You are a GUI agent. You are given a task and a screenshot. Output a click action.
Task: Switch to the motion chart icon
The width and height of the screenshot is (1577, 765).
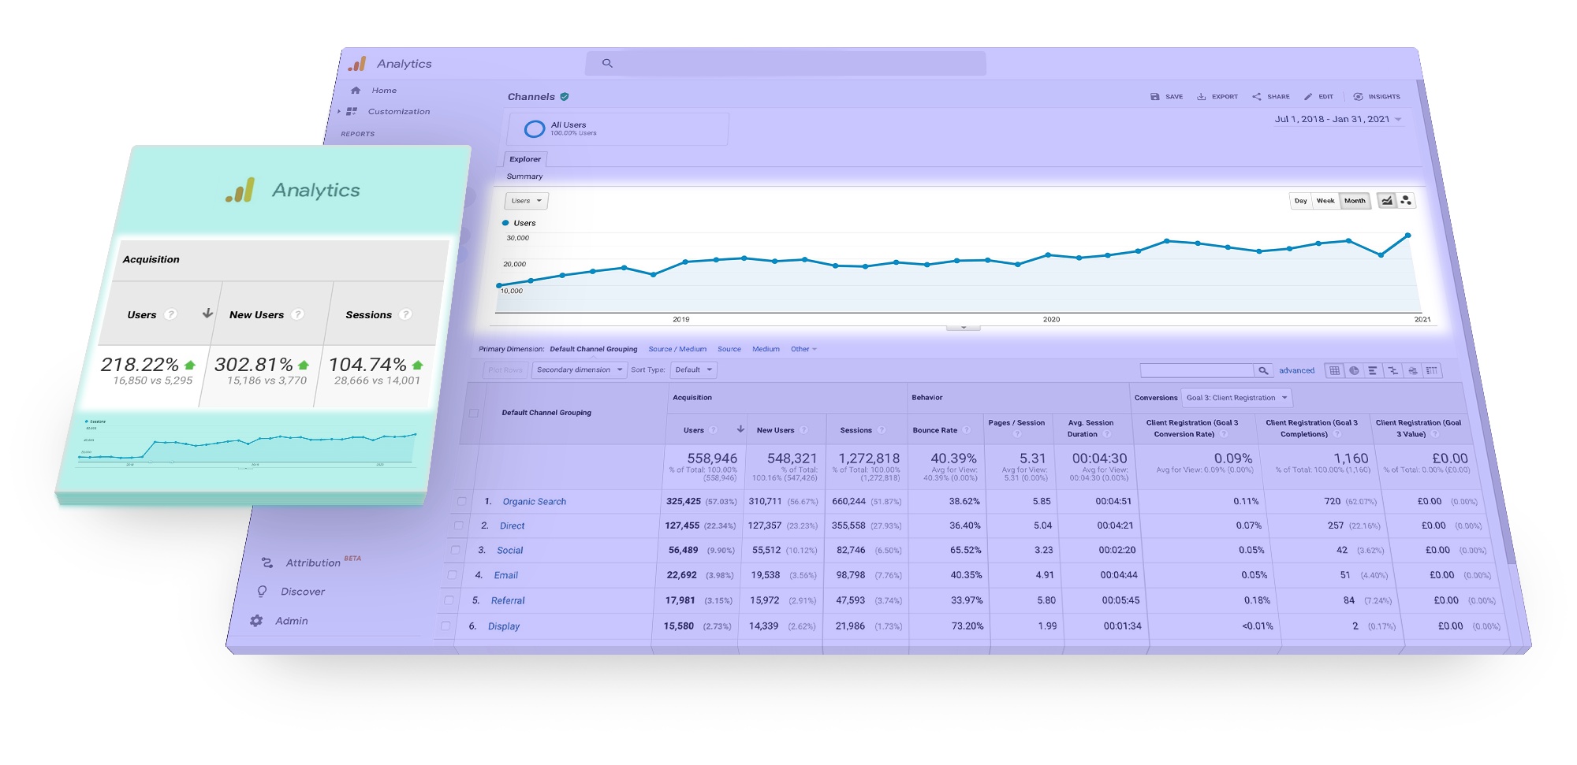(1406, 201)
